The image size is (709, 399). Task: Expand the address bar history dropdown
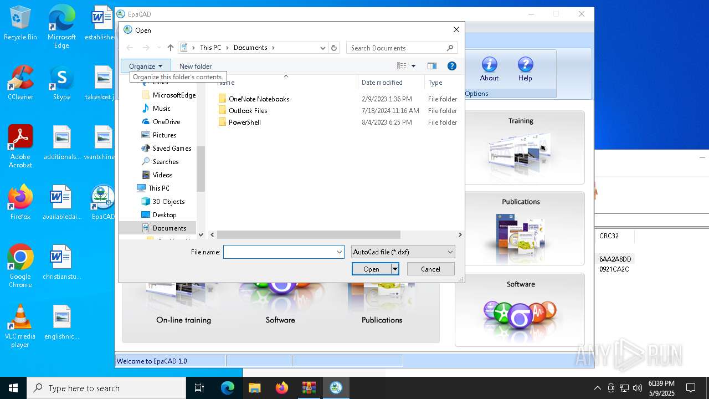pyautogui.click(x=323, y=48)
